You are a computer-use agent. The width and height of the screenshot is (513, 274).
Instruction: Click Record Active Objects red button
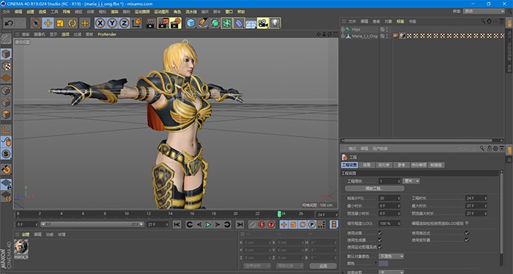252,224
